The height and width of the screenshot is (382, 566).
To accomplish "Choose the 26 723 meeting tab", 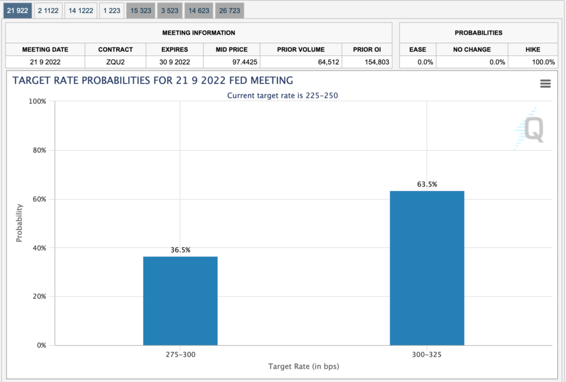I will click(229, 10).
